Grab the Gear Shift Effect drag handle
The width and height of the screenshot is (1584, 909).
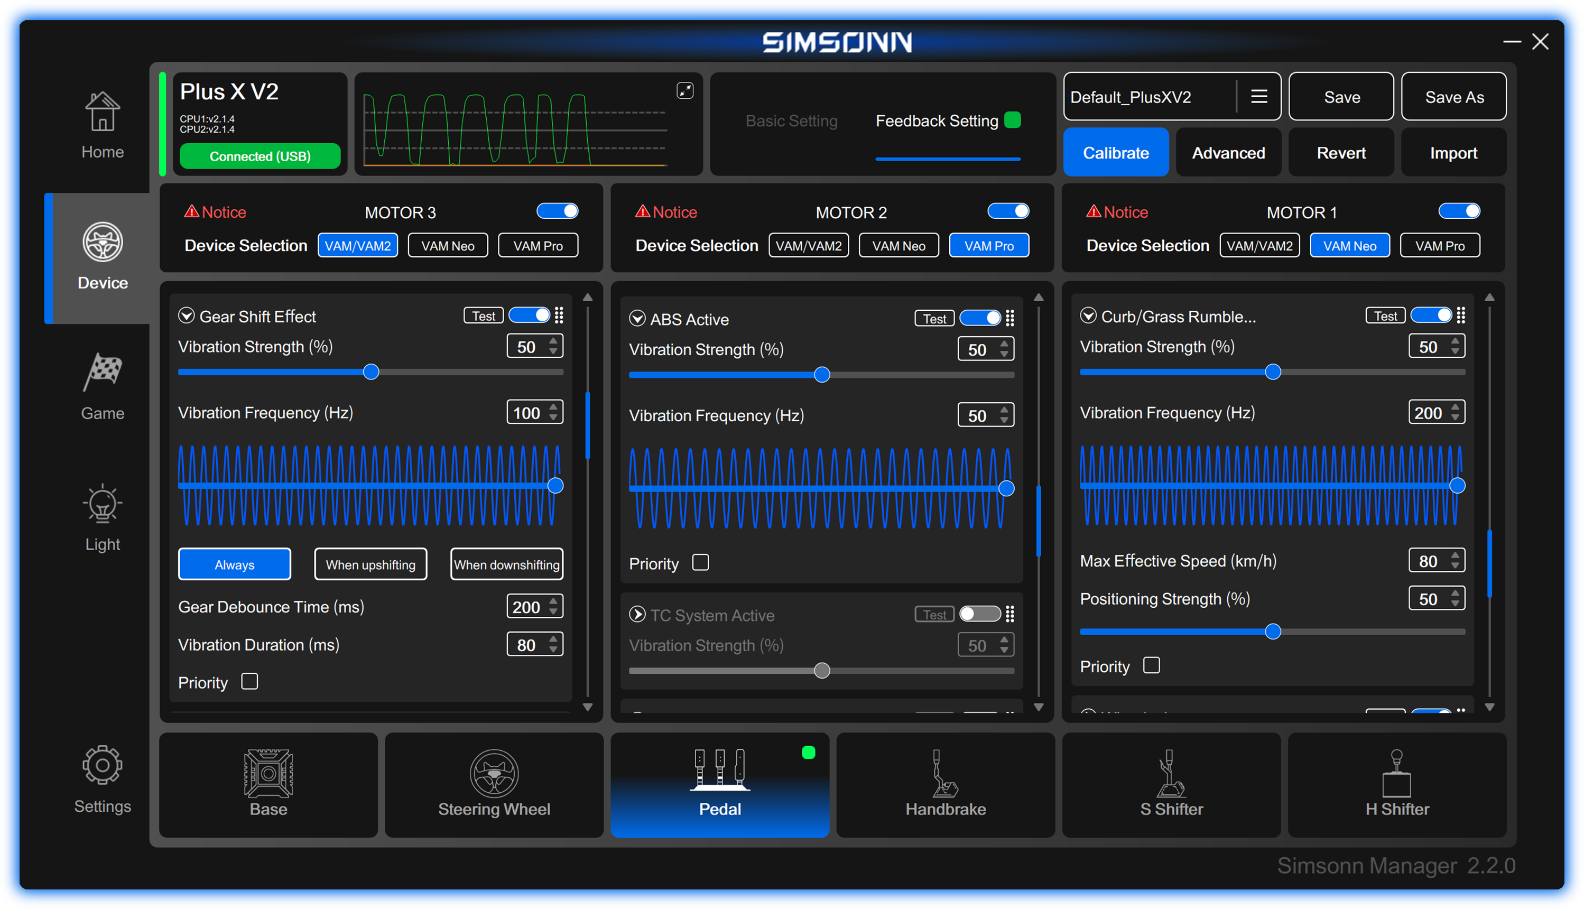click(559, 316)
